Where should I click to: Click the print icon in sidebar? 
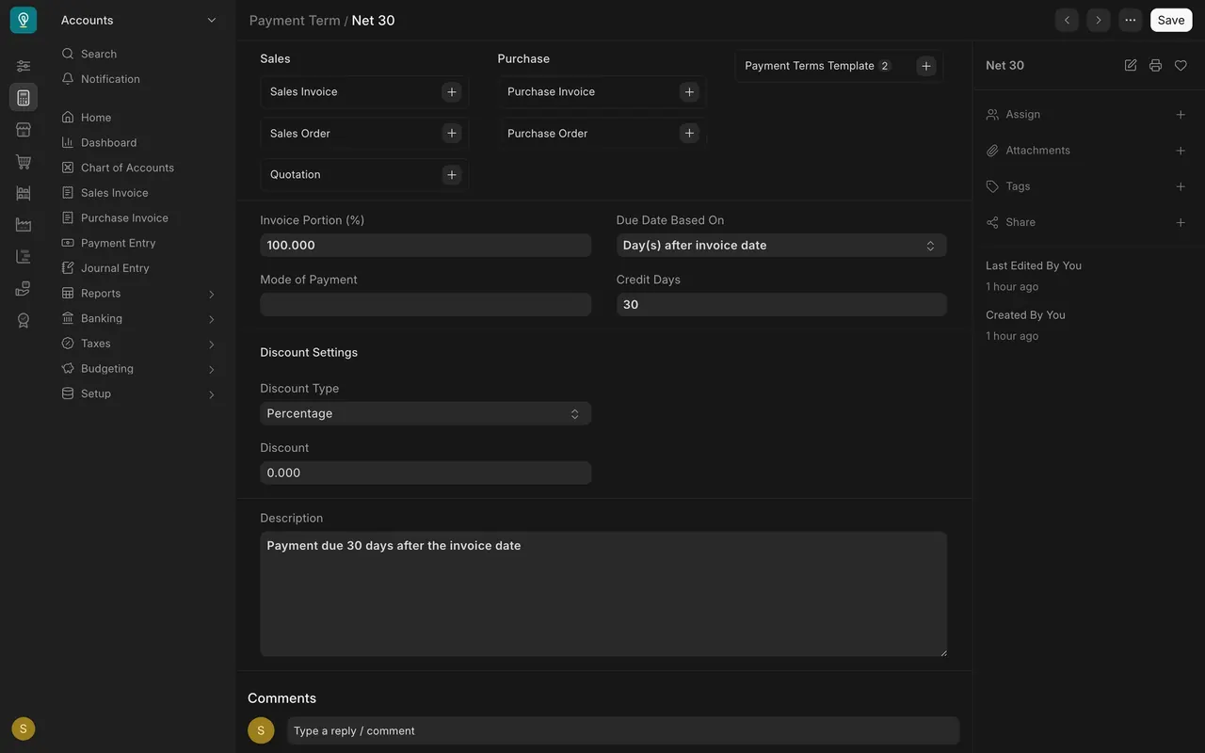click(1155, 65)
